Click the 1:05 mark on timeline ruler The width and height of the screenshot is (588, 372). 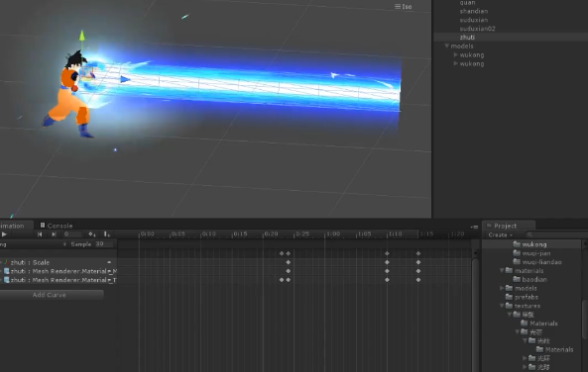pyautogui.click(x=365, y=233)
